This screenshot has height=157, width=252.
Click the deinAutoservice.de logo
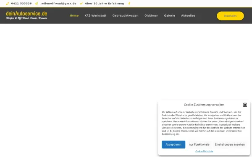click(x=27, y=15)
